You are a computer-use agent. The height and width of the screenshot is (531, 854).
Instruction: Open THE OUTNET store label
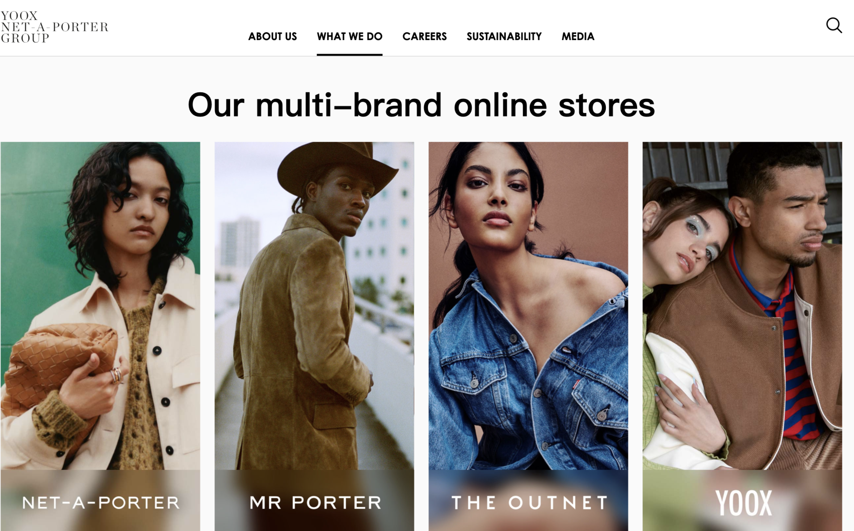(529, 502)
